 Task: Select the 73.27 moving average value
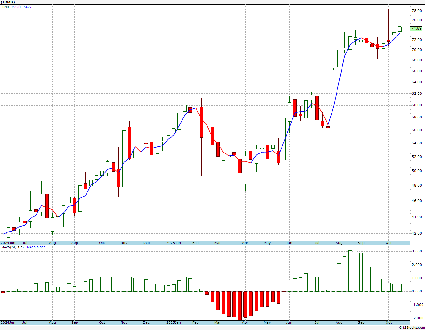tap(27, 7)
